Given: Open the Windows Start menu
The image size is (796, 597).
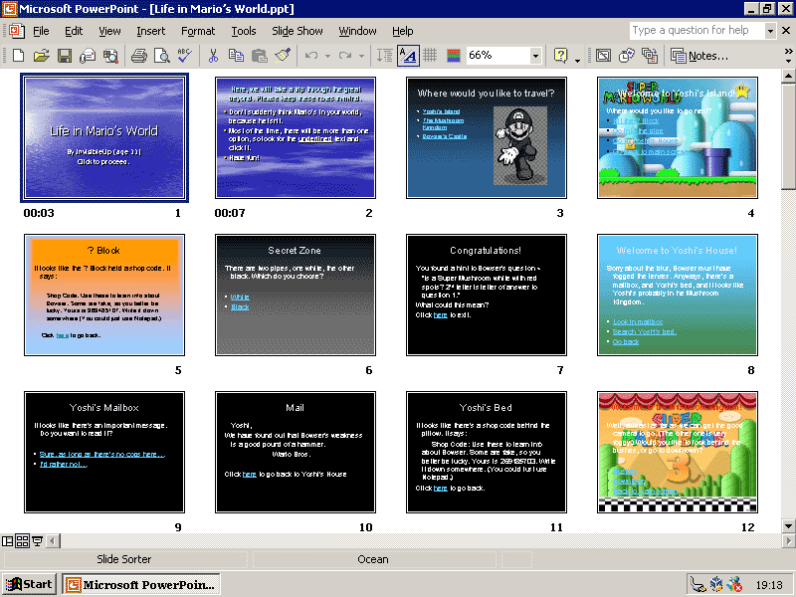Looking at the screenshot, I should (x=30, y=585).
